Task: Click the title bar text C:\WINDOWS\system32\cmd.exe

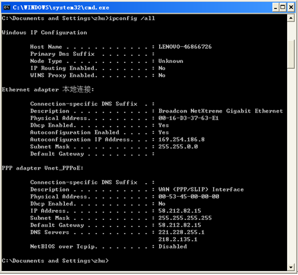Action: [x=61, y=8]
